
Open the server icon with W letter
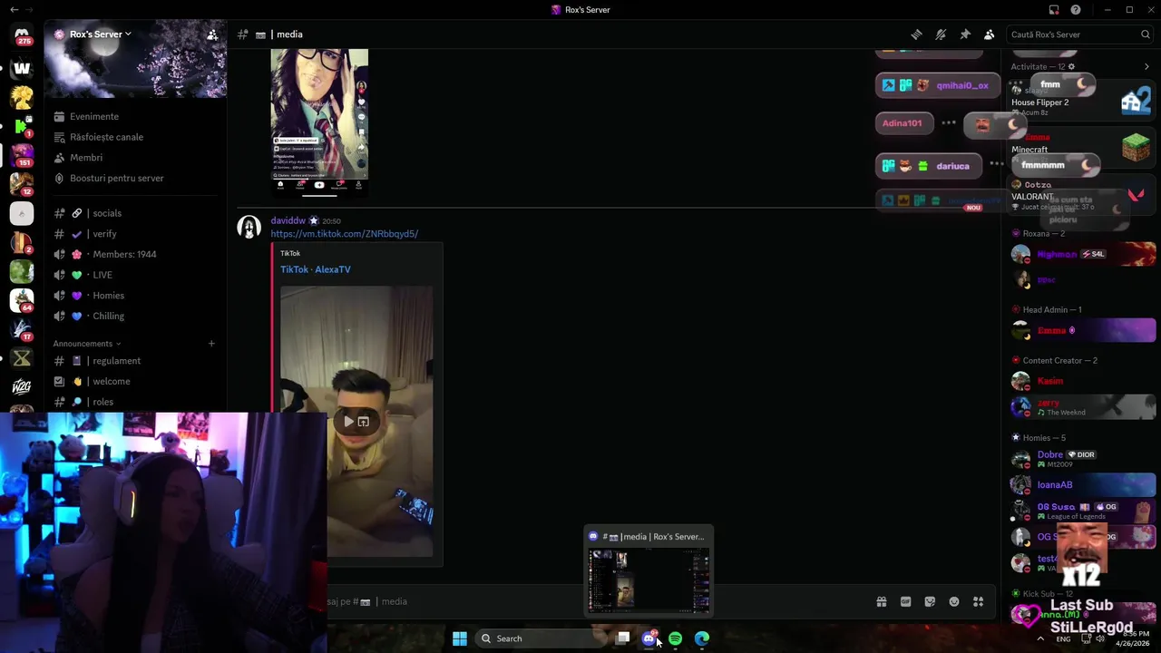tap(22, 68)
